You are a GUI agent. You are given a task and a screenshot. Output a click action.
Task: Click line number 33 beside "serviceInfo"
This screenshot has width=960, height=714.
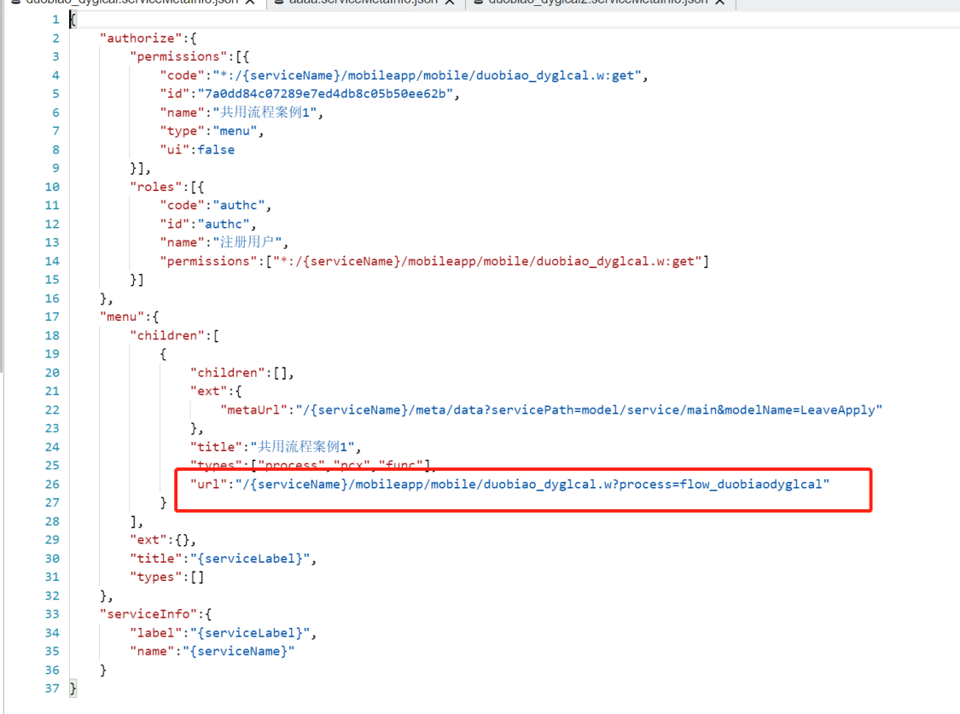coord(53,614)
